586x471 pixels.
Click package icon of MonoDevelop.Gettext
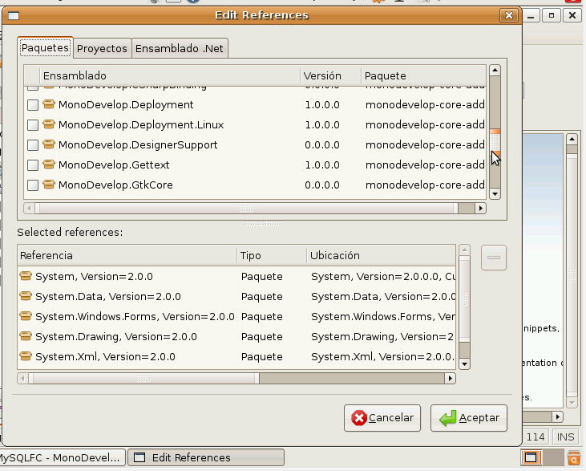(49, 164)
